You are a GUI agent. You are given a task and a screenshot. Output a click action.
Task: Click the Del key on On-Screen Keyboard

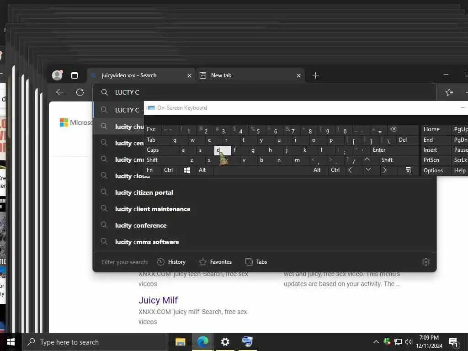407,140
